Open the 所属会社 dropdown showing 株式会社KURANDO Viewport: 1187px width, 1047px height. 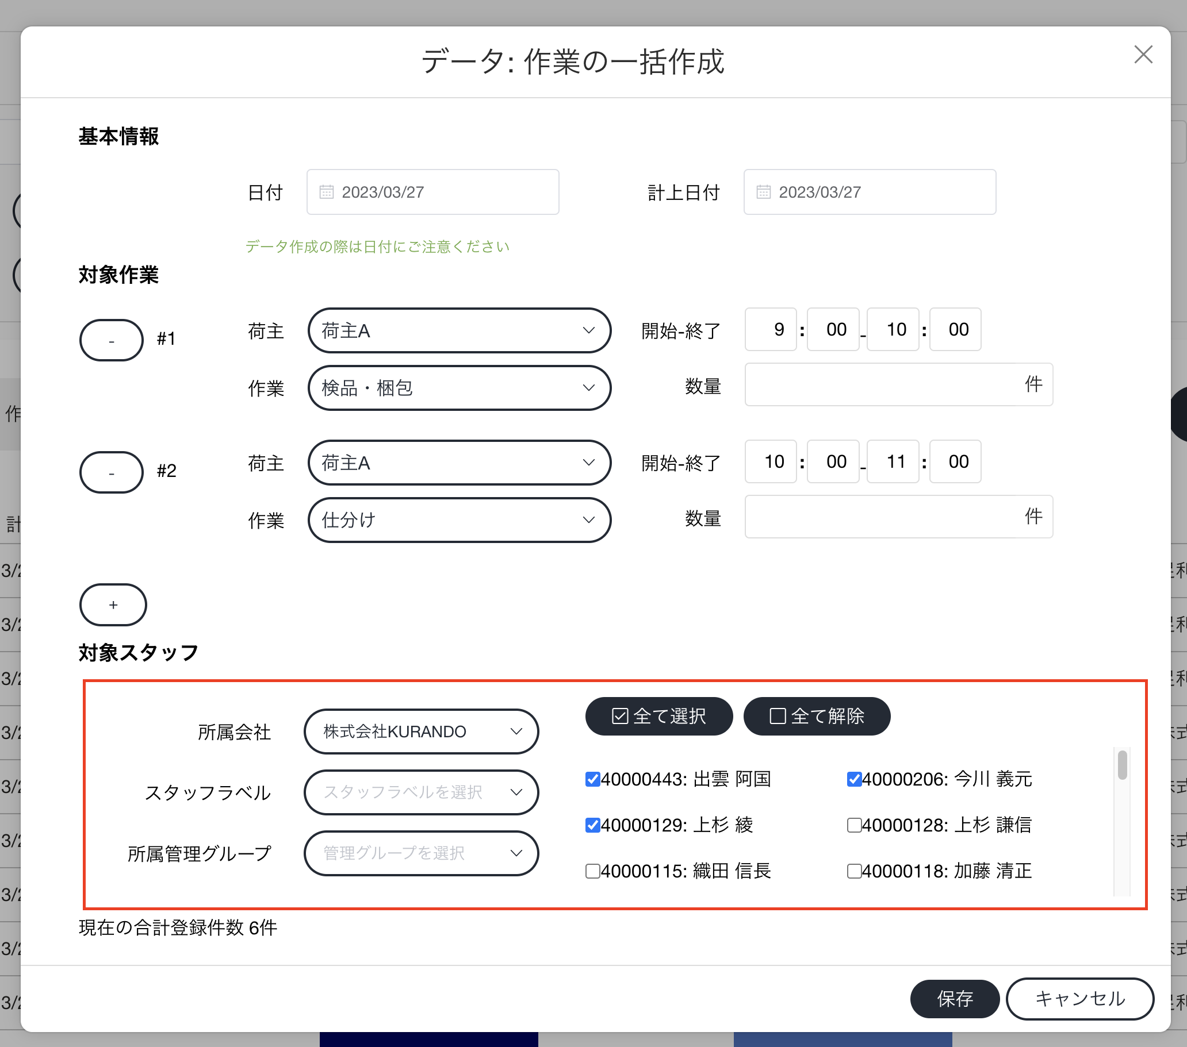(x=421, y=732)
